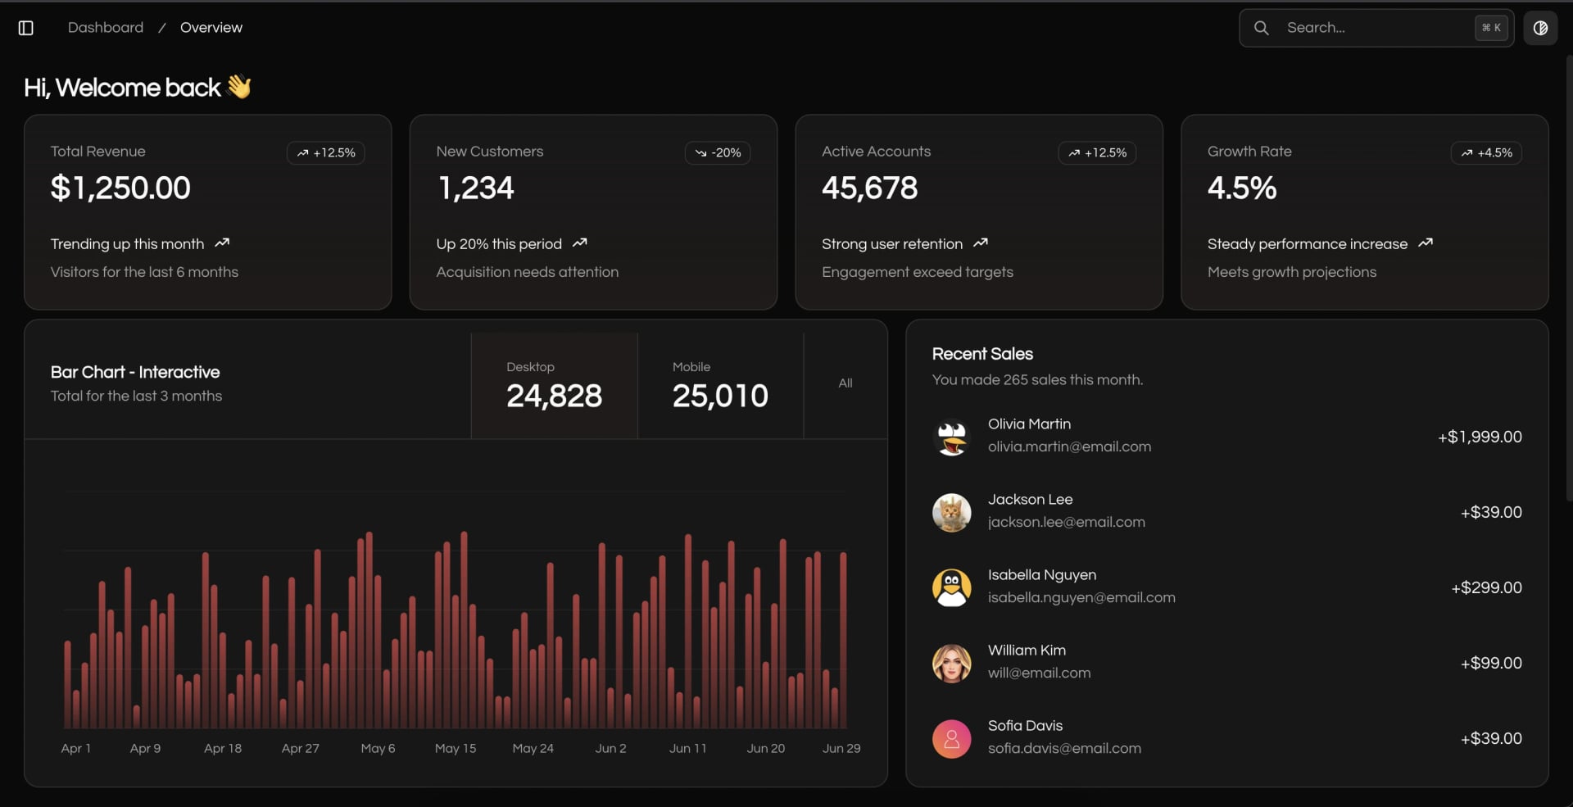
Task: Select the Mobile chart tab
Action: click(x=720, y=385)
